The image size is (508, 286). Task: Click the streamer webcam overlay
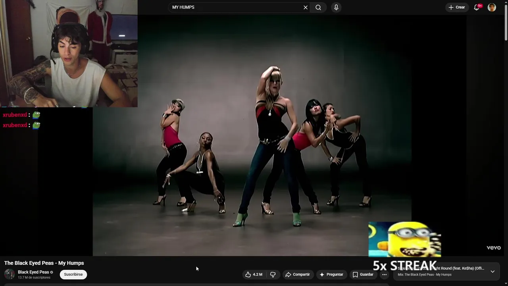[x=69, y=54]
